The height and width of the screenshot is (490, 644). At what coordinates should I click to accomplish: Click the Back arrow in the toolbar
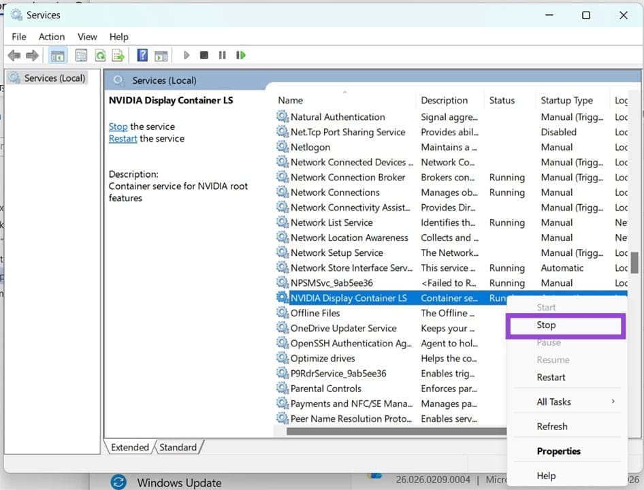14,56
